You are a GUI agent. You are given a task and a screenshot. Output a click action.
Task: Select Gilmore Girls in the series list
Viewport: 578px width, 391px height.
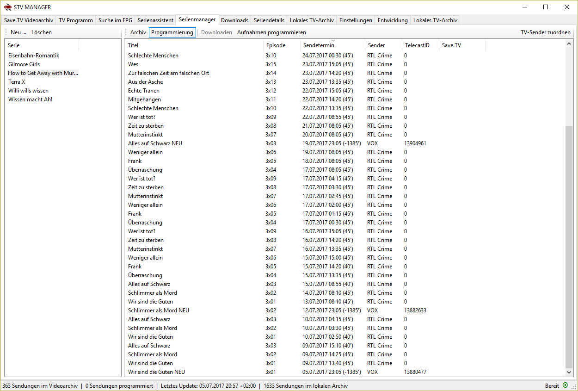pyautogui.click(x=24, y=64)
